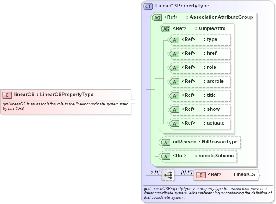Click the ': href' attribute label
The image size is (276, 204).
coord(210,53)
